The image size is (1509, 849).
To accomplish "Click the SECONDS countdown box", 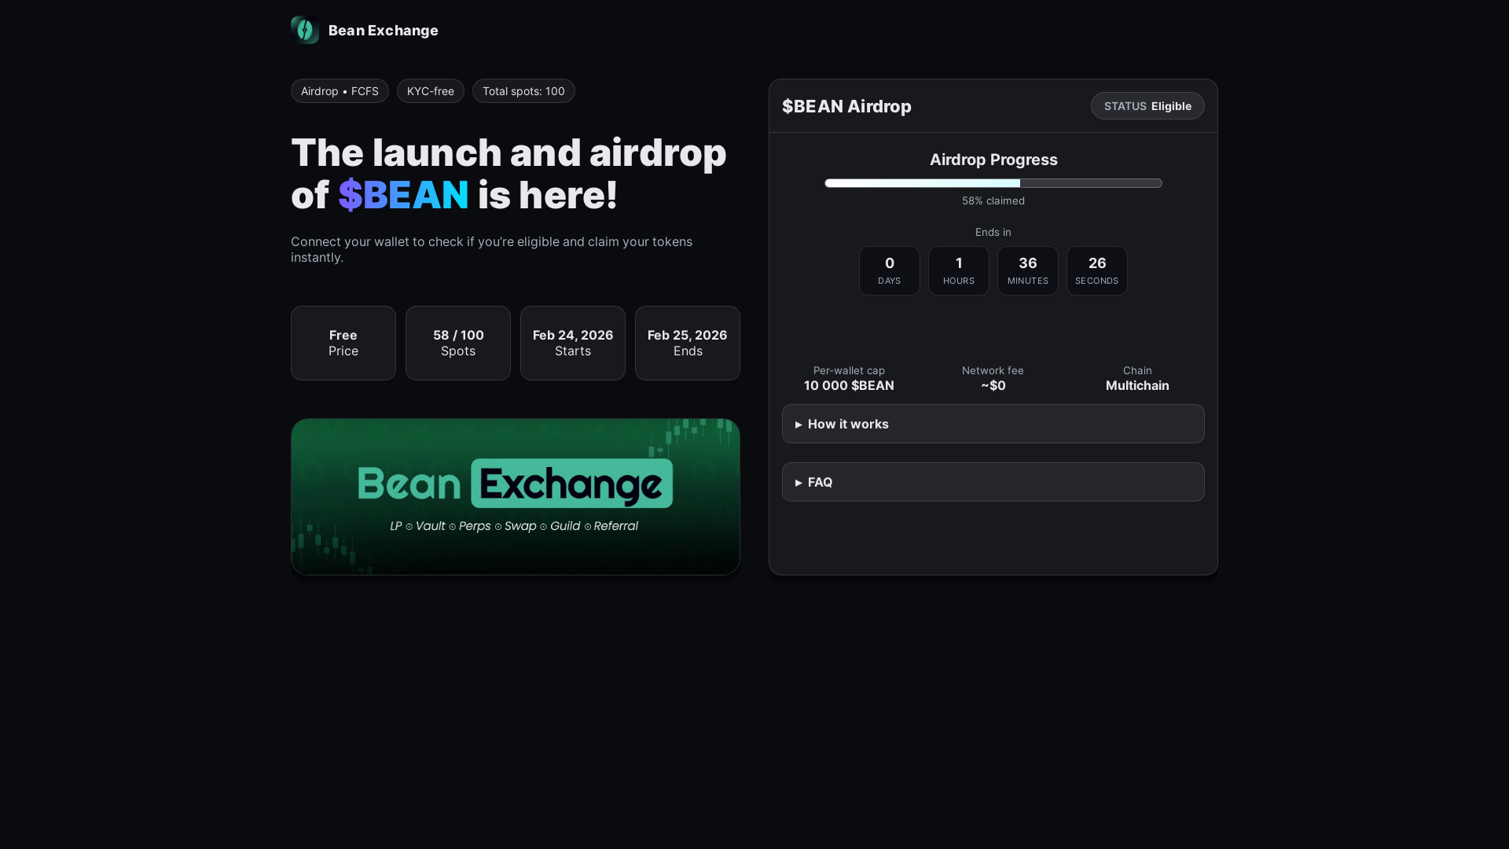I will click(x=1097, y=271).
